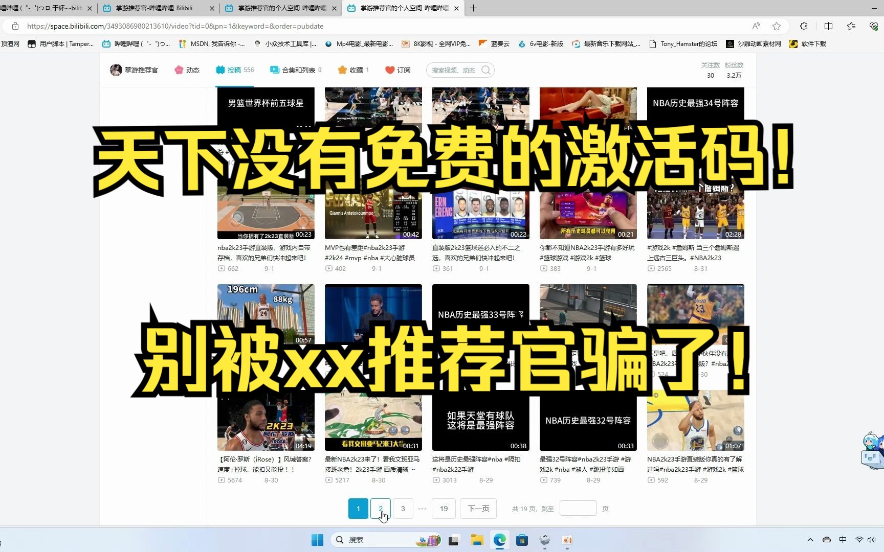Close the 掌游推荐官-哔哩哔哩_Bilibili tab

(212, 8)
